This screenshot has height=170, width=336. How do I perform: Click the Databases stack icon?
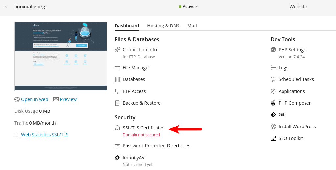click(x=117, y=79)
